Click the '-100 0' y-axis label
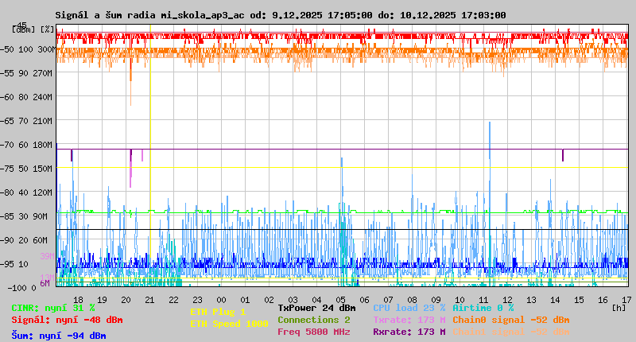 click(x=22, y=288)
